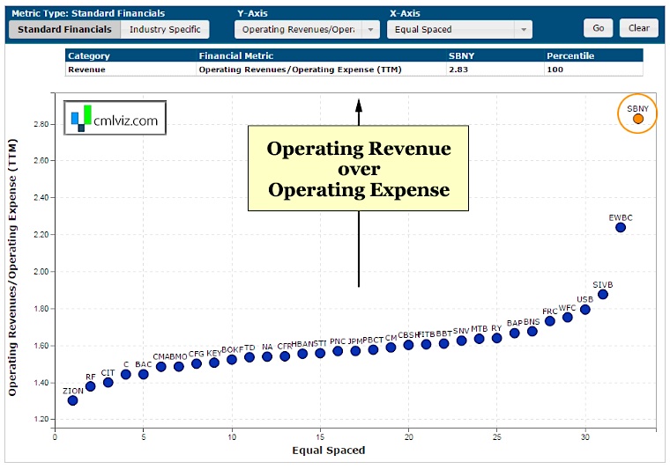Select the RY data point
The image size is (670, 469).
[496, 338]
